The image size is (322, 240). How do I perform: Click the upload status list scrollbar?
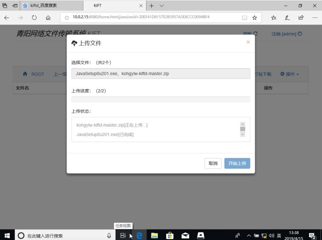pyautogui.click(x=242, y=129)
